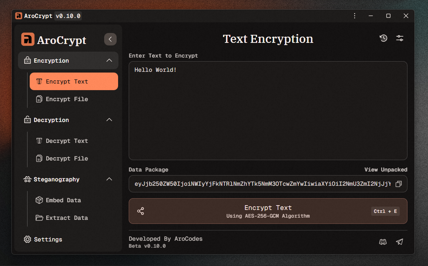The height and width of the screenshot is (266, 428).
Task: Click View Unpacked link
Action: tap(386, 170)
